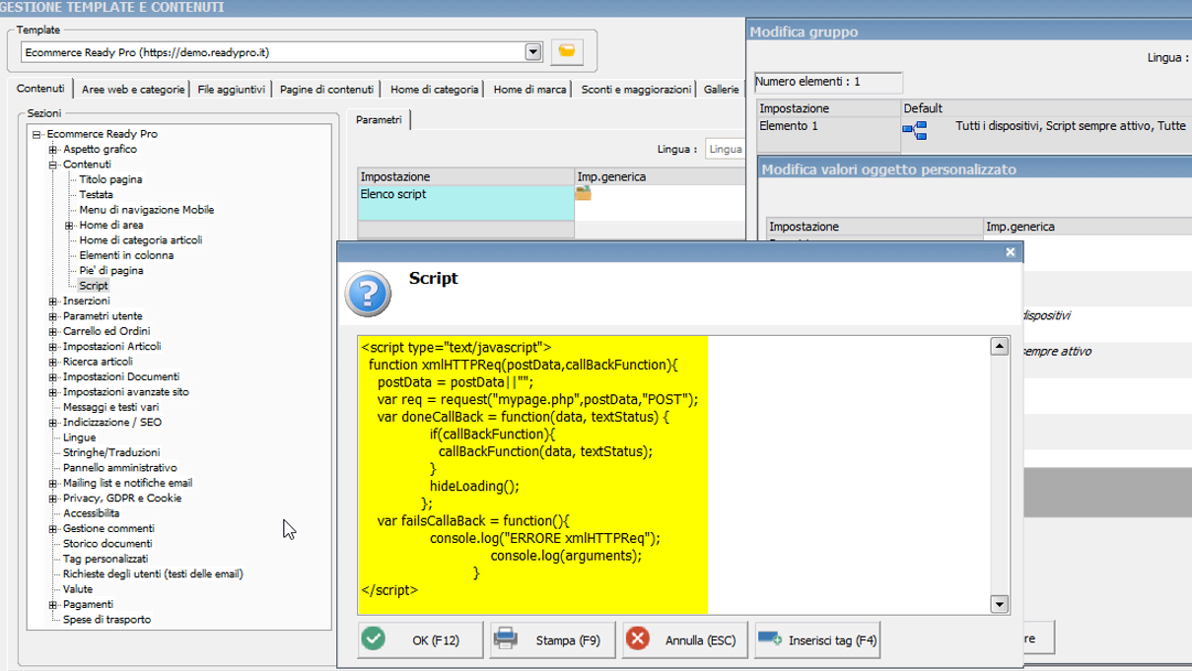Click the blue tree icon in Elemento 1 row

click(914, 130)
